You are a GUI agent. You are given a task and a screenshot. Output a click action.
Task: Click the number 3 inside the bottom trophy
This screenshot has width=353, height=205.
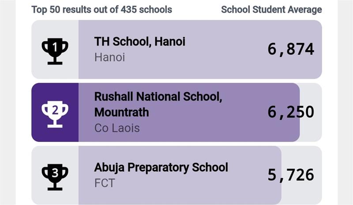(55, 171)
